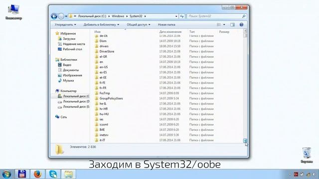Open Рабочий стол in the sidebar
This screenshot has width=319, height=179.
(x=72, y=49)
